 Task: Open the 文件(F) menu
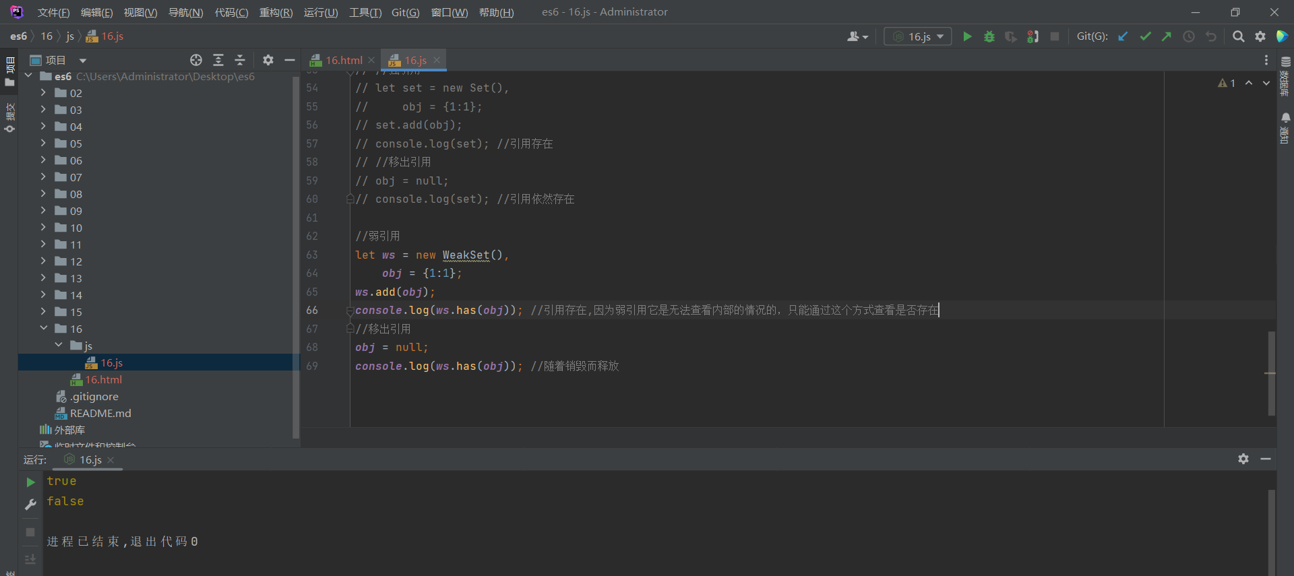click(x=53, y=12)
